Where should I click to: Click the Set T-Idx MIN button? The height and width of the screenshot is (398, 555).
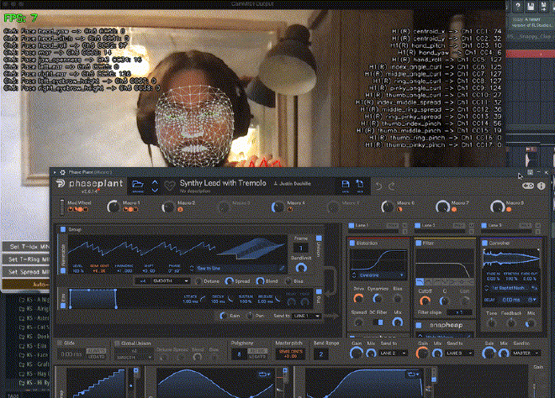pos(26,247)
